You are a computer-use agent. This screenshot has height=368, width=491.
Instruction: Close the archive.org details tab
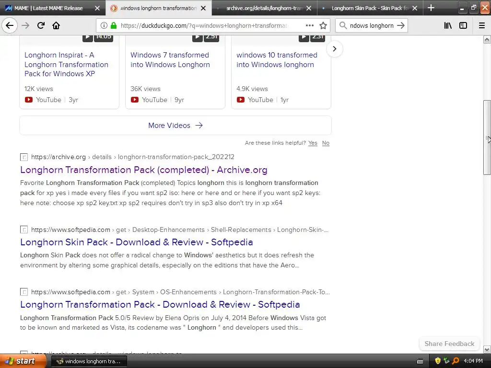click(x=309, y=8)
